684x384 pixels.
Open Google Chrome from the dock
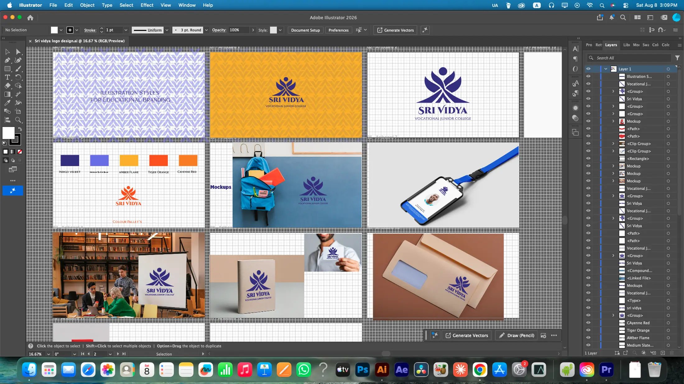click(480, 370)
